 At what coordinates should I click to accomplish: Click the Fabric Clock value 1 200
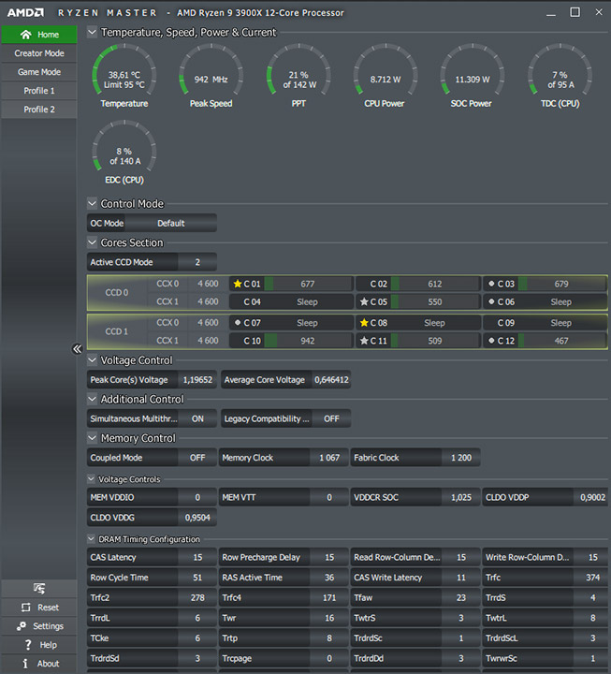point(461,458)
